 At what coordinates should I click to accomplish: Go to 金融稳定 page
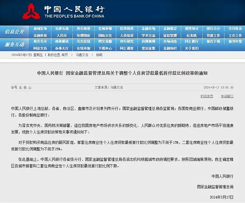tap(170, 29)
